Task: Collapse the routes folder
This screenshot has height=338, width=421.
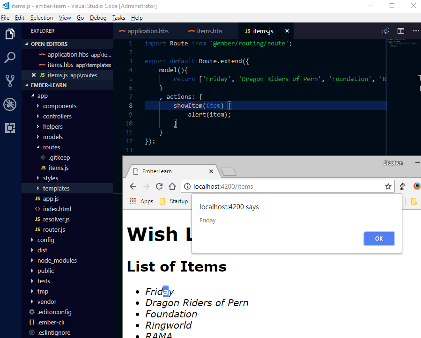Action: (38, 147)
